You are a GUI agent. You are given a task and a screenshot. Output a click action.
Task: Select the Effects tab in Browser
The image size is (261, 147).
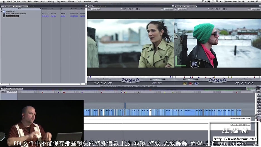point(31,6)
